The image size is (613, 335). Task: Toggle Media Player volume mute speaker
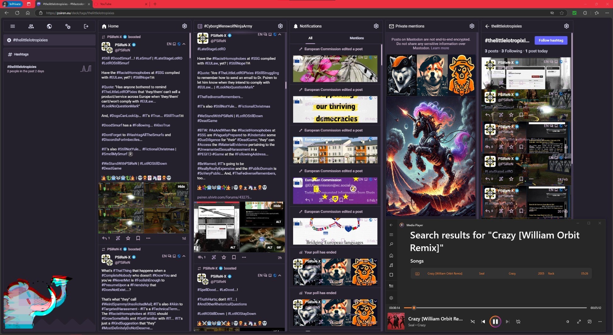click(x=568, y=321)
